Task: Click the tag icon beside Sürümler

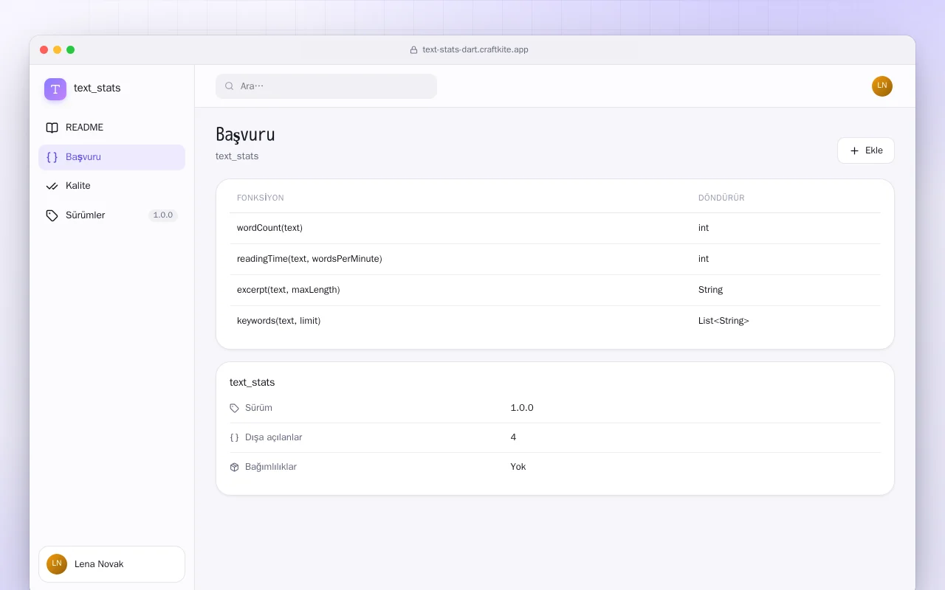Action: [x=52, y=215]
